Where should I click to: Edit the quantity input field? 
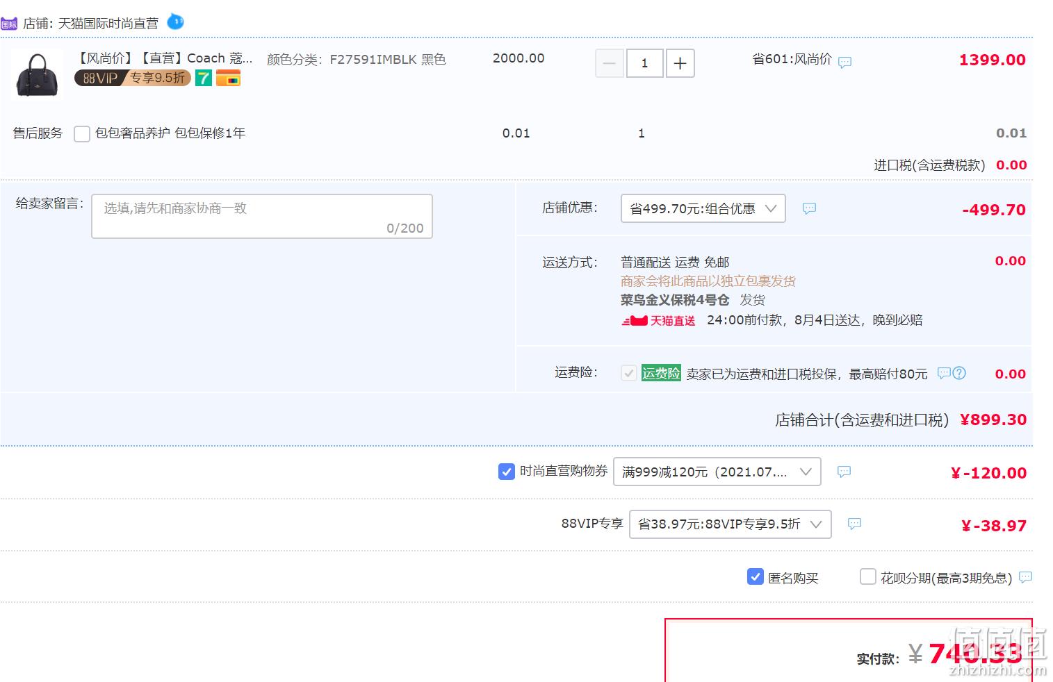click(x=644, y=63)
